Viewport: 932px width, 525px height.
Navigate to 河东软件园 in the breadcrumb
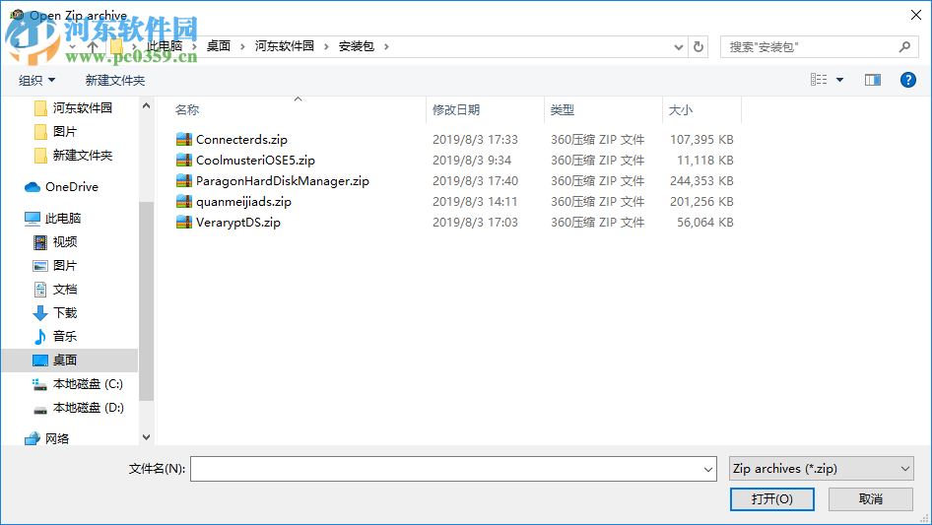pyautogui.click(x=284, y=46)
